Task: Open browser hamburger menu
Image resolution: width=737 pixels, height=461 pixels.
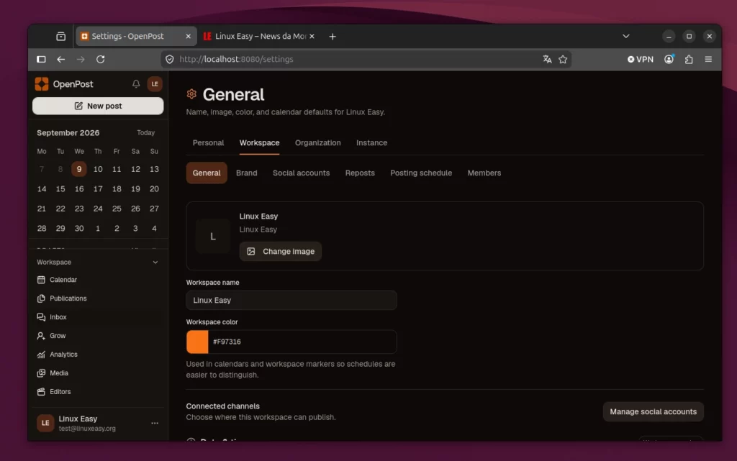Action: point(708,59)
